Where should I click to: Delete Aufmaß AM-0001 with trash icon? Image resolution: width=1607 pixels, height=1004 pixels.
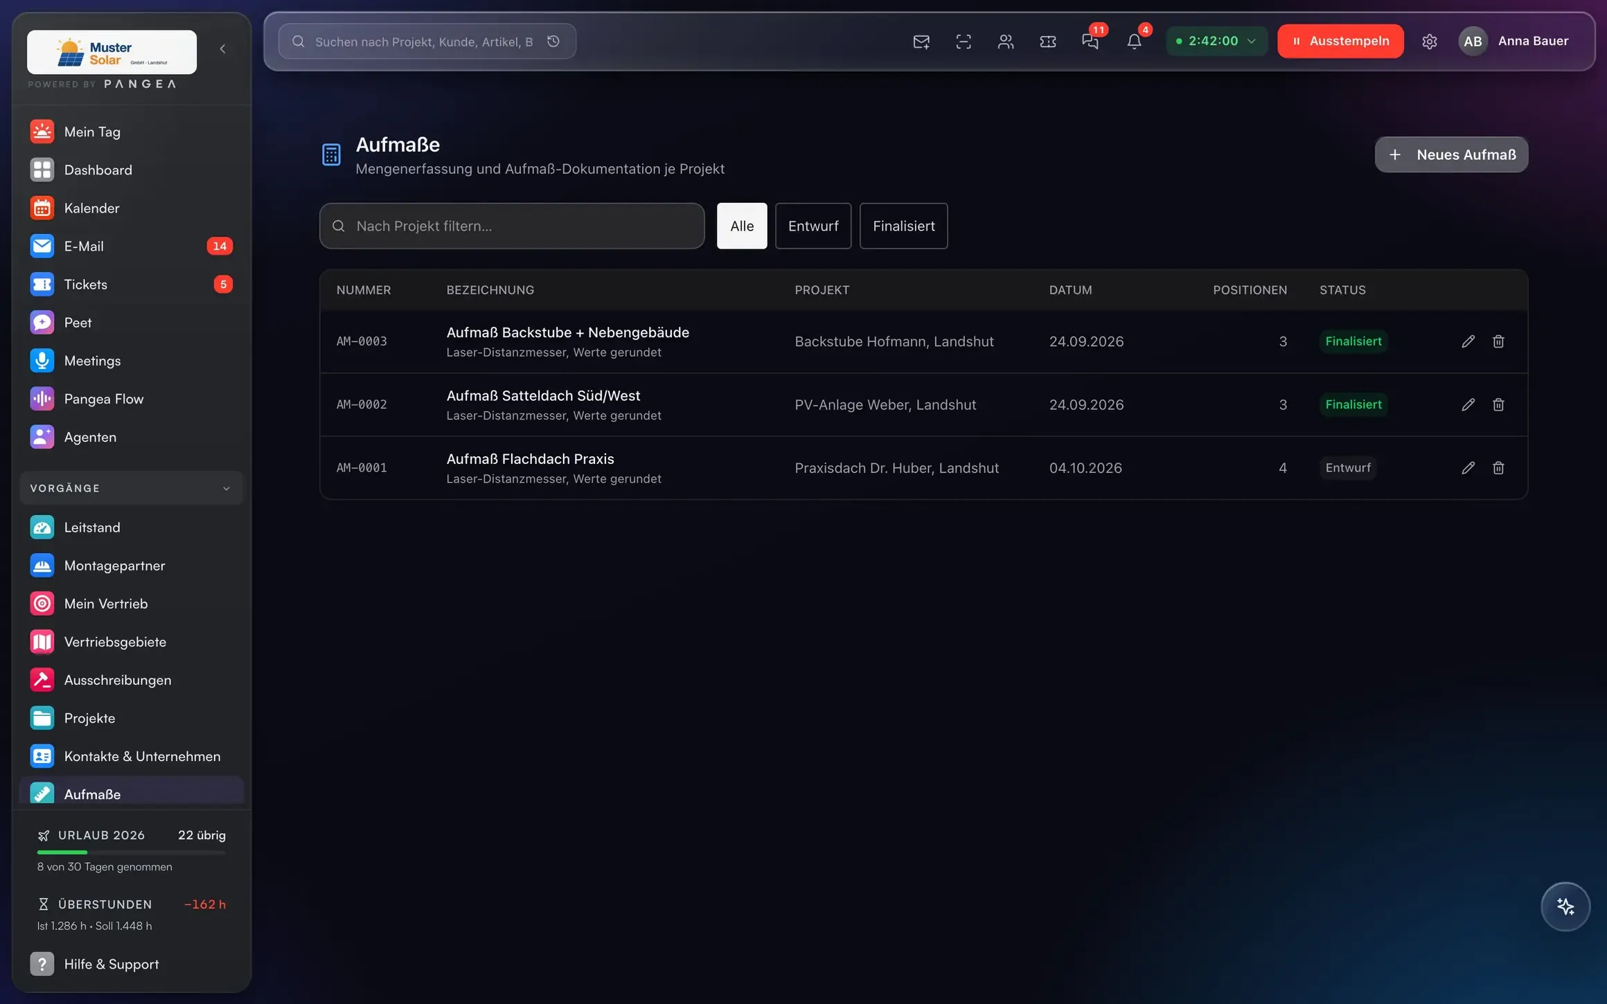[1498, 468]
